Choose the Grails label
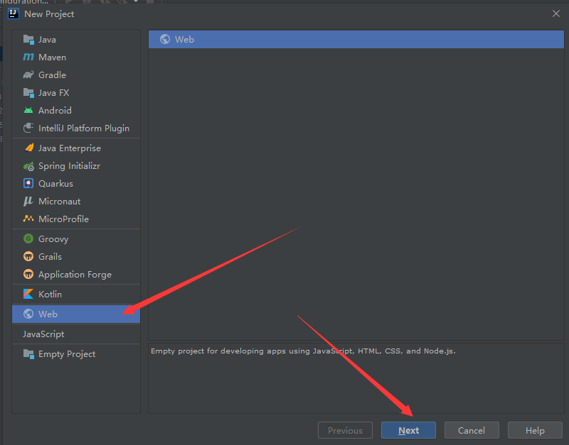 (50, 257)
